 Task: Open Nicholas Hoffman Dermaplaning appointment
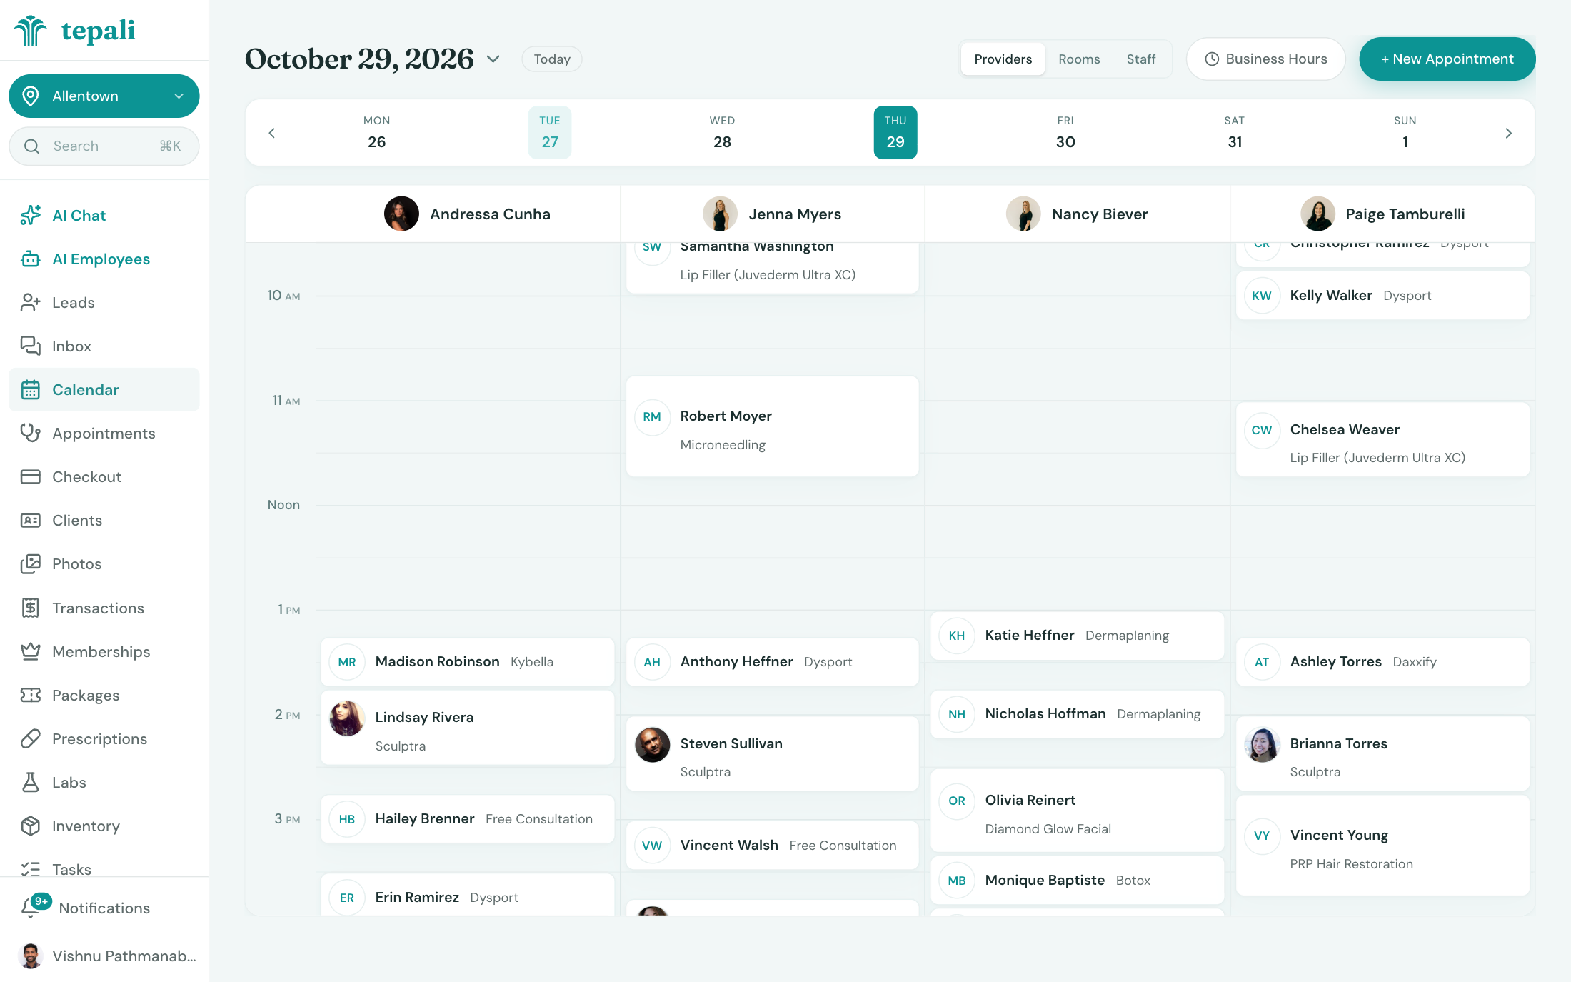(1077, 714)
